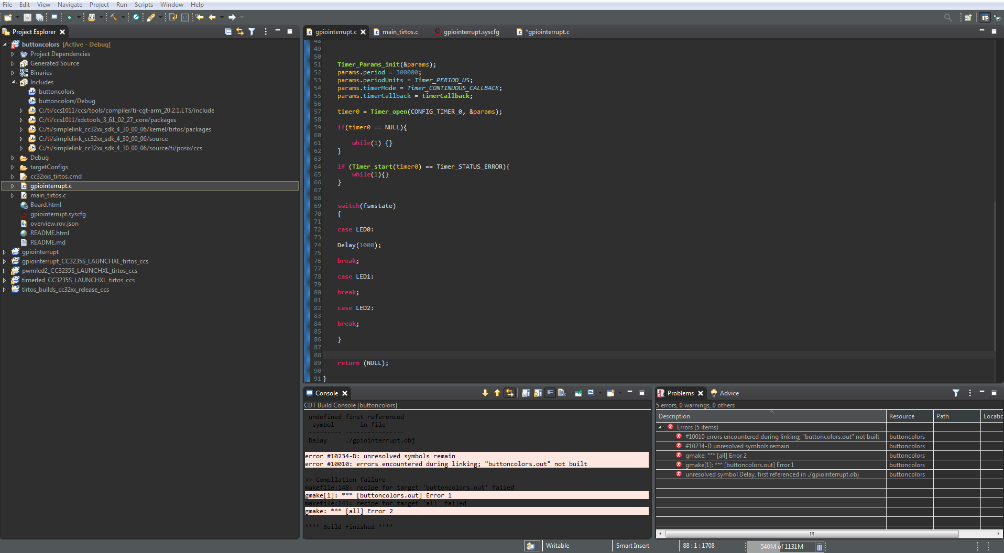Switch to the Advice tab
The height and width of the screenshot is (553, 1004).
tap(729, 393)
